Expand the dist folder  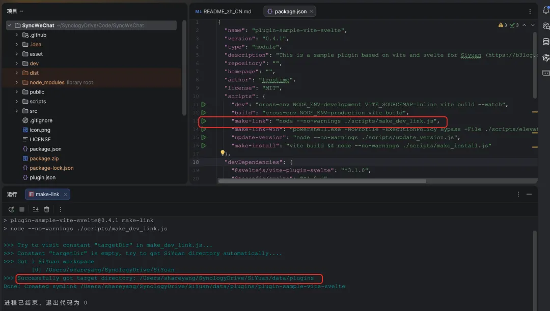tap(16, 73)
